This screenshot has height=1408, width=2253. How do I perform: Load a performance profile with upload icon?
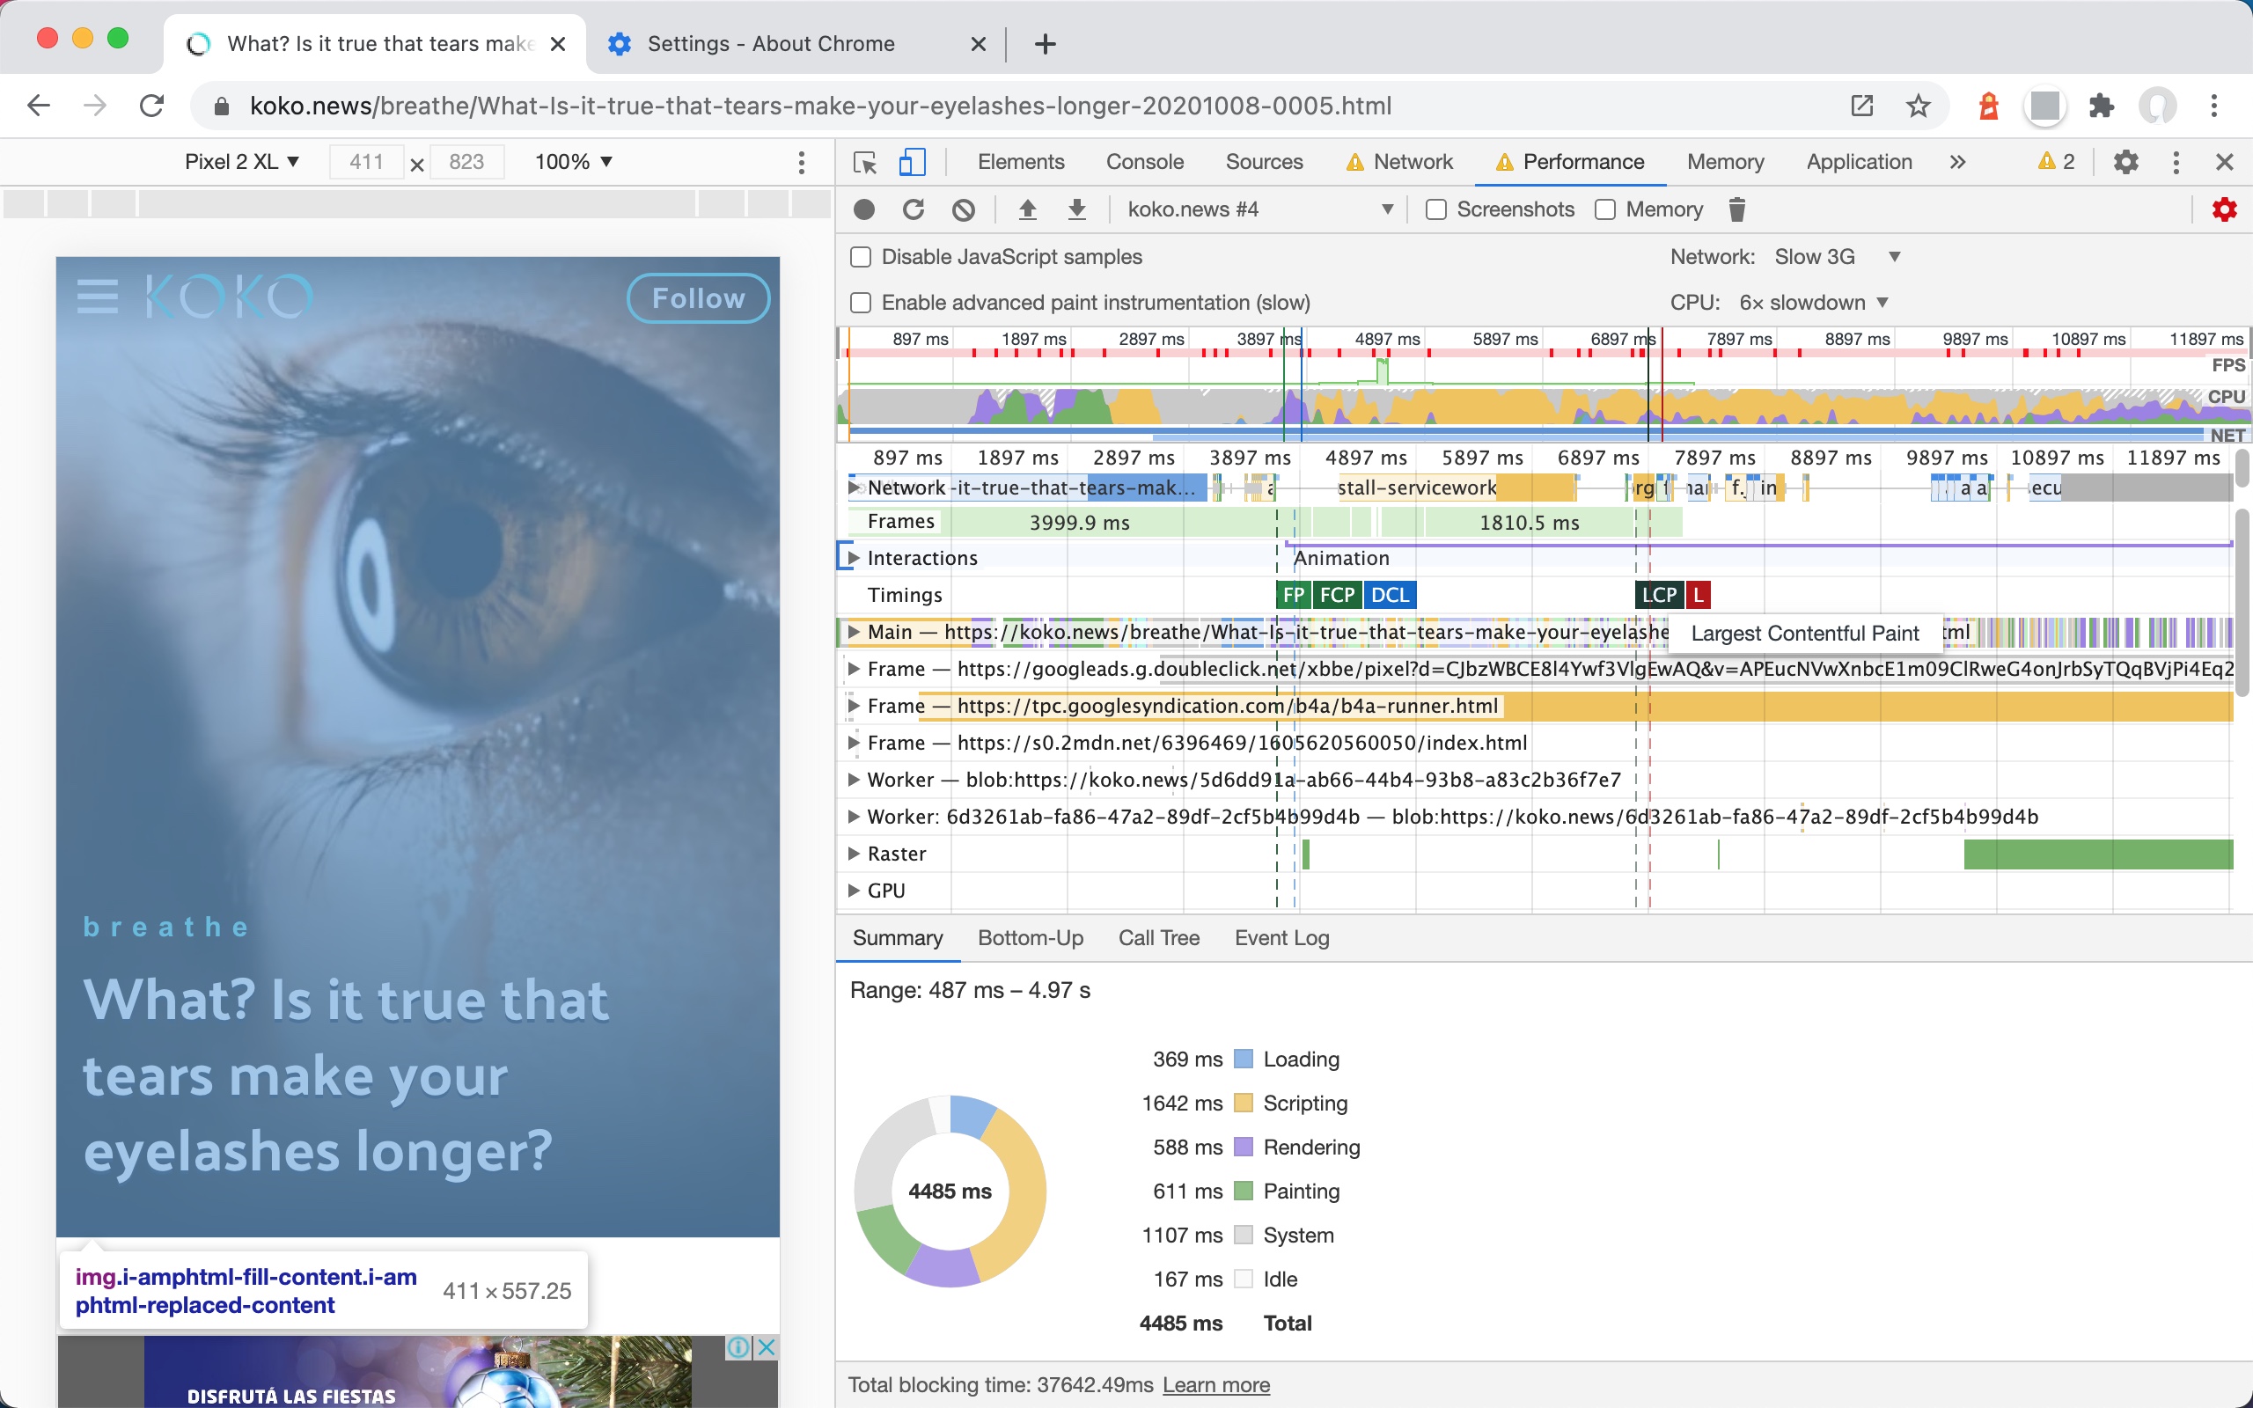[x=1027, y=209]
